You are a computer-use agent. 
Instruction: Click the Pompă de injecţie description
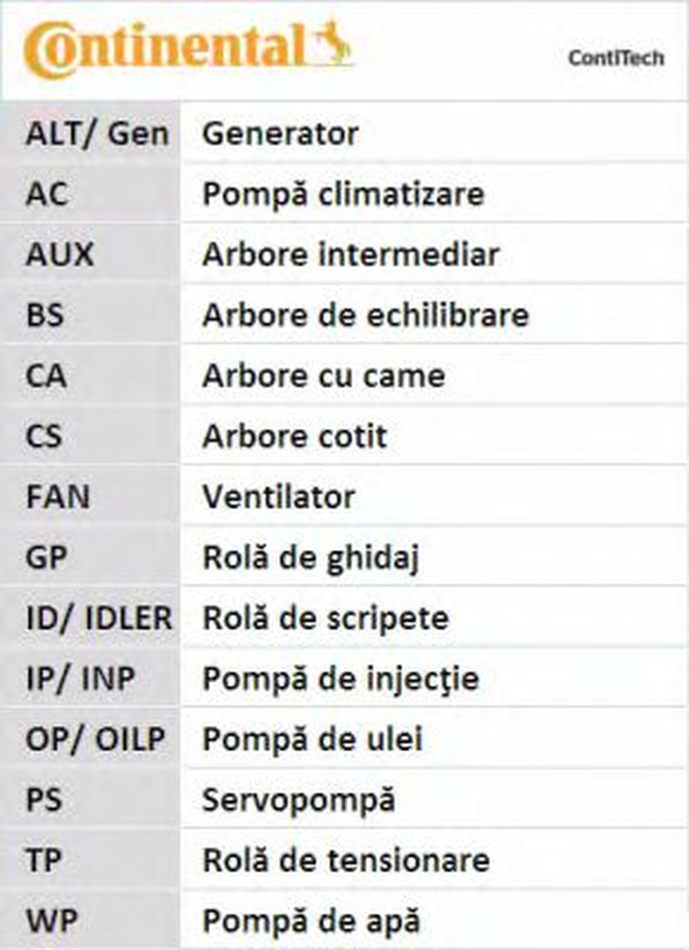(x=340, y=679)
